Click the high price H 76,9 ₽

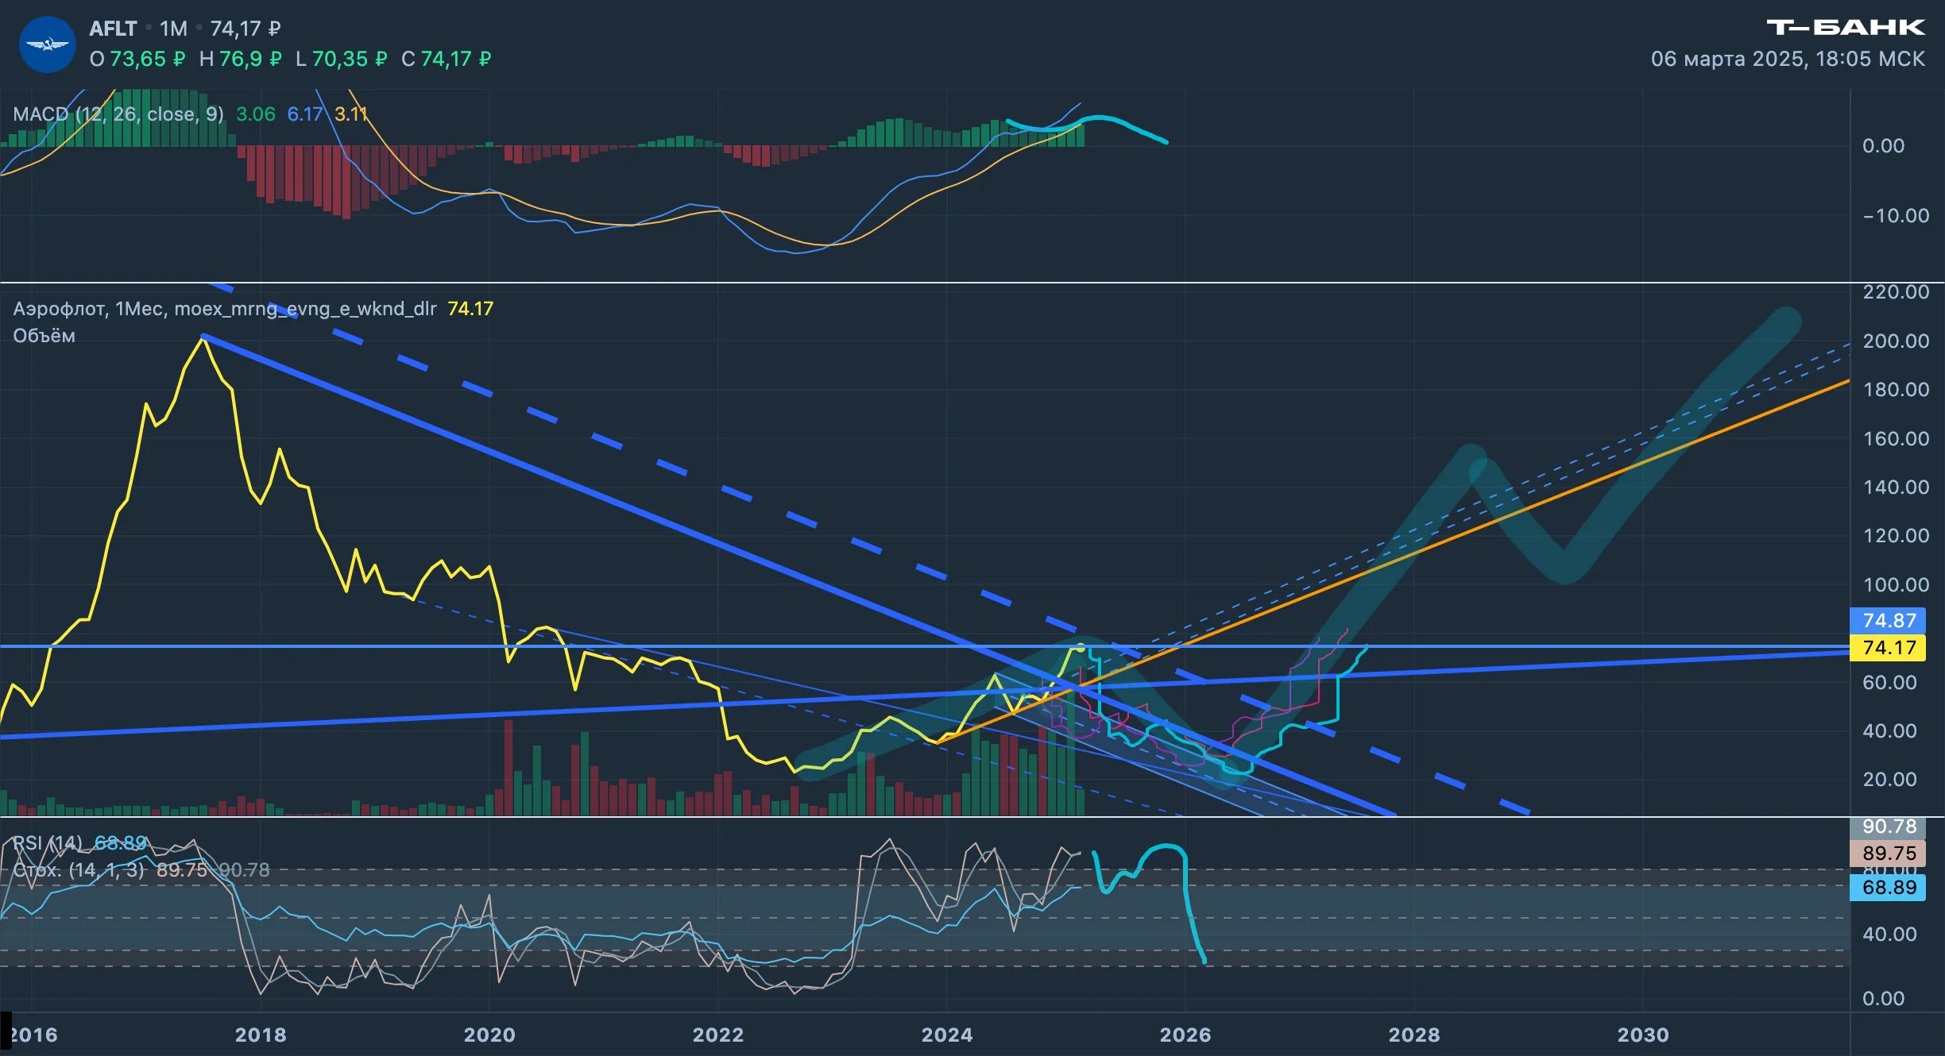(240, 59)
